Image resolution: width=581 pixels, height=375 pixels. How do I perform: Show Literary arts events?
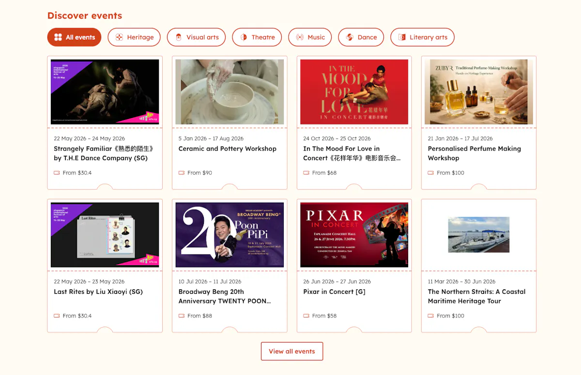(422, 37)
